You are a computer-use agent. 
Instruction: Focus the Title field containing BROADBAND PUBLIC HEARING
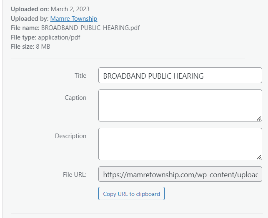click(x=180, y=76)
